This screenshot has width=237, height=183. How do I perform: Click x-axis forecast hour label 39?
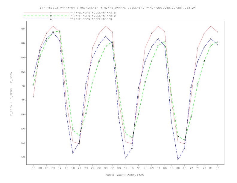click(119, 168)
